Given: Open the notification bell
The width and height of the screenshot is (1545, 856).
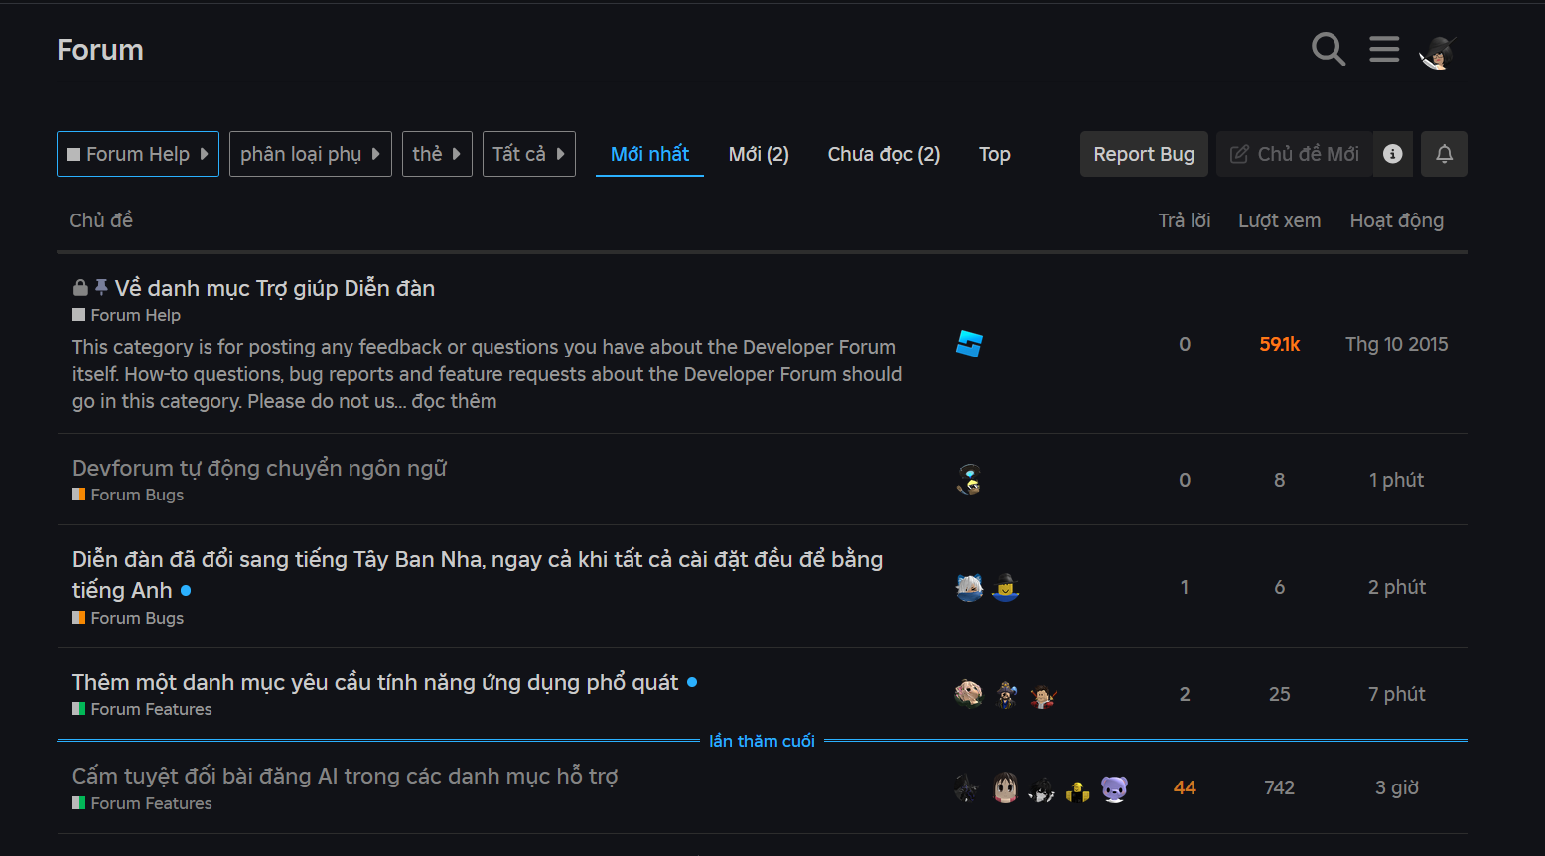Looking at the screenshot, I should (x=1444, y=153).
